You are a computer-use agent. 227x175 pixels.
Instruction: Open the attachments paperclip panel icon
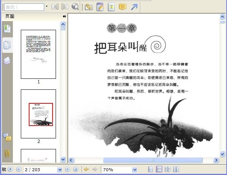click(7, 153)
